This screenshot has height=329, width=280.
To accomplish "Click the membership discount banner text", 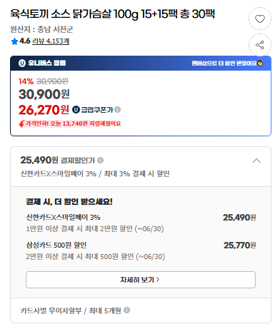I will tap(224, 63).
